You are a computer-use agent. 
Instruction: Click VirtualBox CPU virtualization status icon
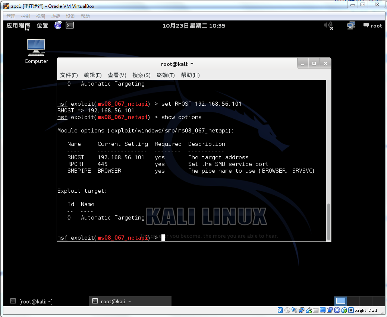(337, 310)
